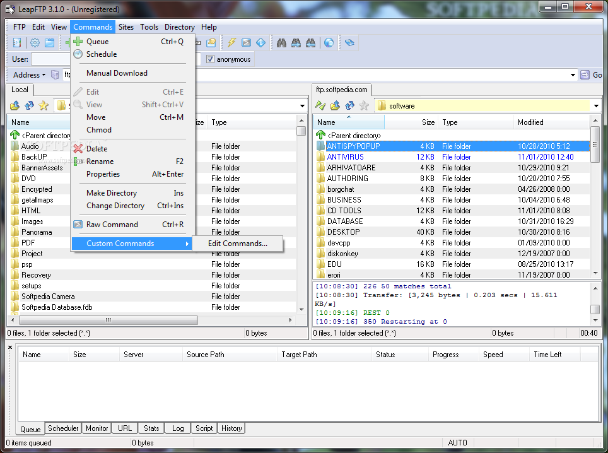608x453 pixels.
Task: Select Edit Commands... in the submenu
Action: point(237,244)
